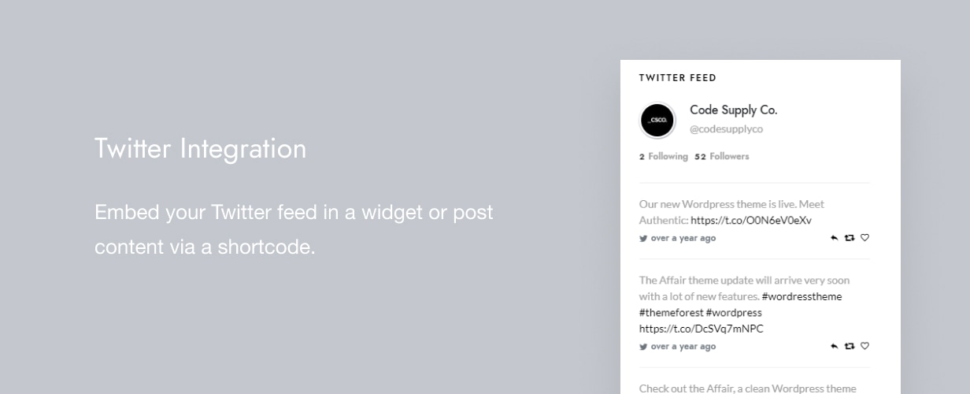Select the #wordpress hashtag
Viewport: 970px width, 394px height.
734,313
